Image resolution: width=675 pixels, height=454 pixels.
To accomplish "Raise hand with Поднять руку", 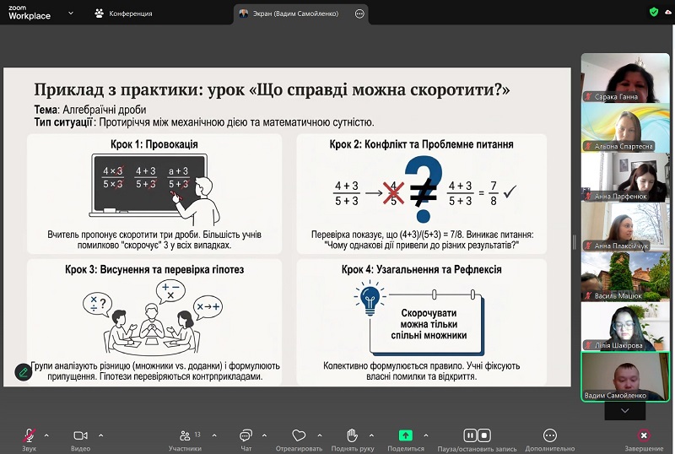I will (352, 436).
